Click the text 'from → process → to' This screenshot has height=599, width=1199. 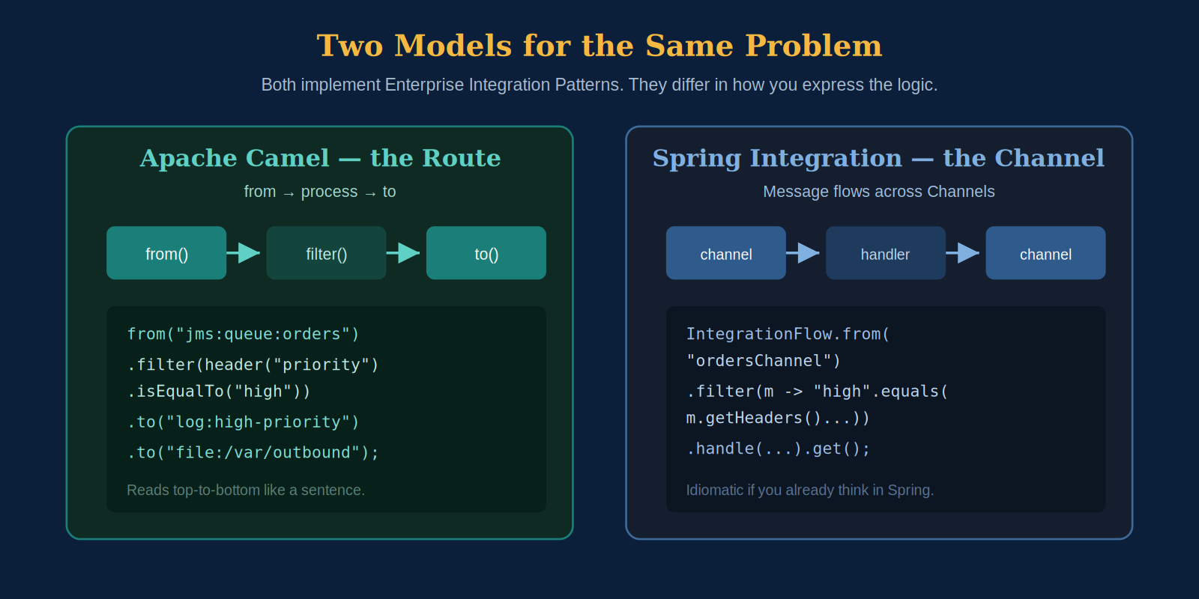click(320, 192)
